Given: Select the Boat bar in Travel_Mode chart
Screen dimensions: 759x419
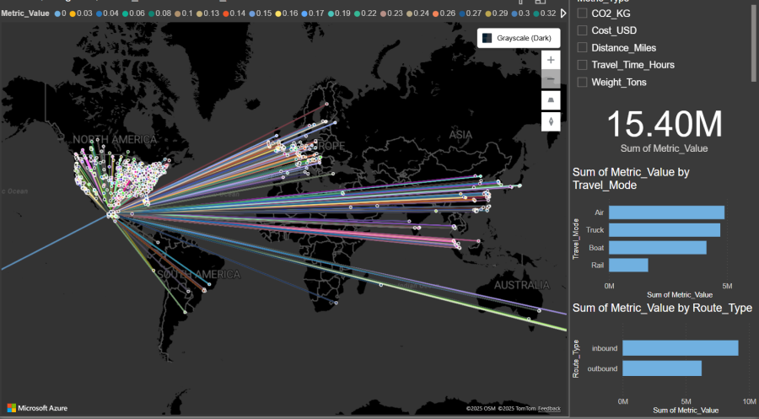Looking at the screenshot, I should click(657, 248).
